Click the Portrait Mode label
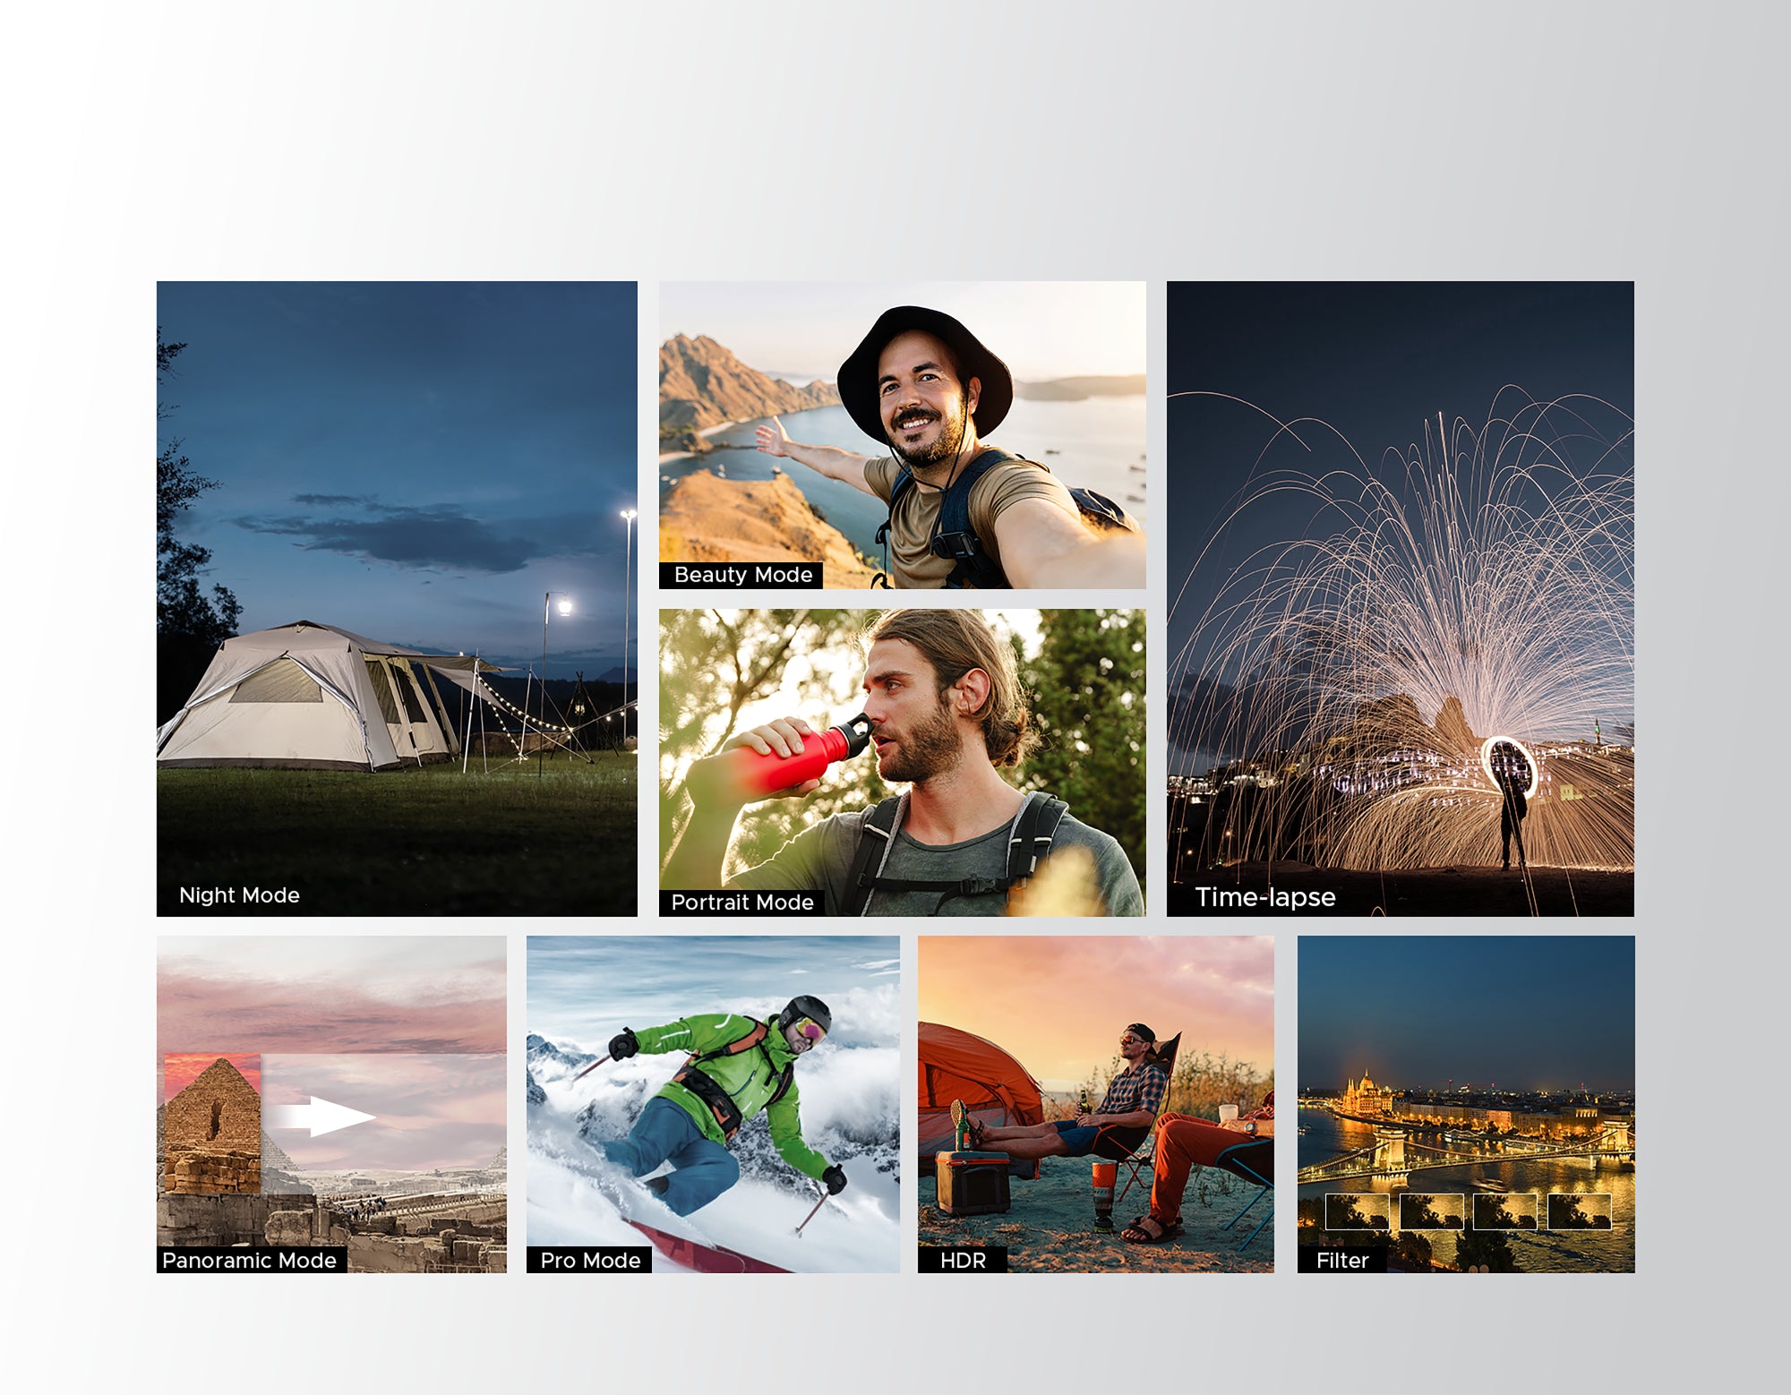This screenshot has width=1791, height=1395. click(741, 903)
